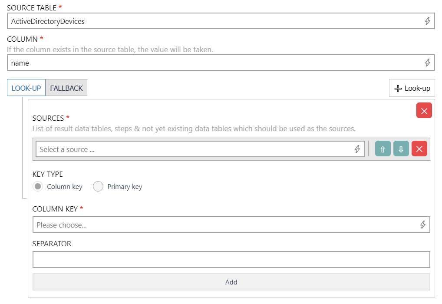Delete the whole look-up block with red X
The height and width of the screenshot is (304, 442).
424,110
